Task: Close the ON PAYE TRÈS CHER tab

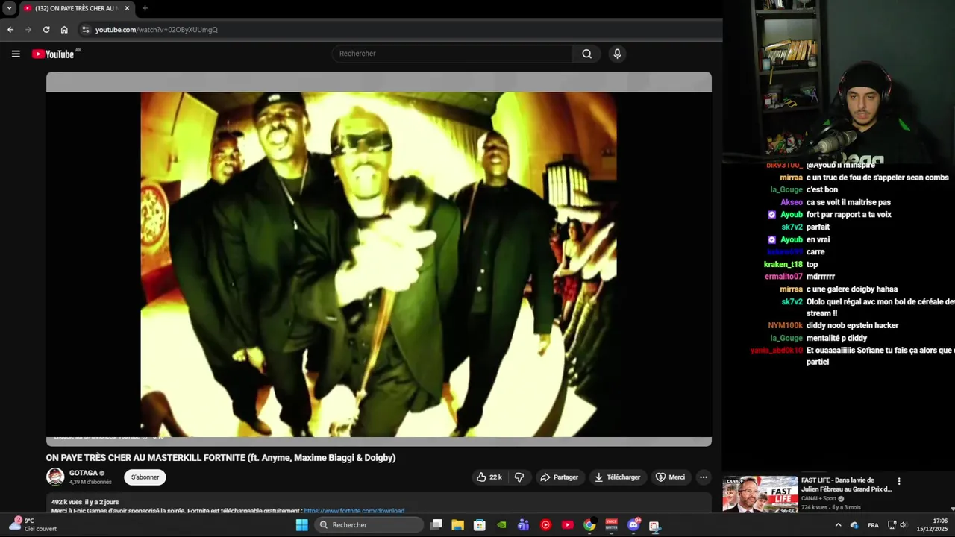Action: (x=127, y=8)
